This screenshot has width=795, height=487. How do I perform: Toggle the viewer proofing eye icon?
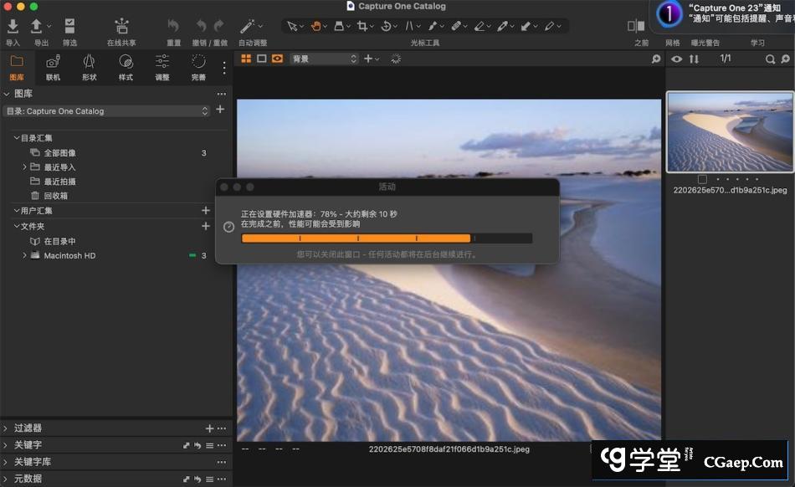tap(277, 59)
